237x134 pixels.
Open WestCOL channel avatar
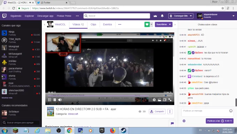click(x=50, y=24)
